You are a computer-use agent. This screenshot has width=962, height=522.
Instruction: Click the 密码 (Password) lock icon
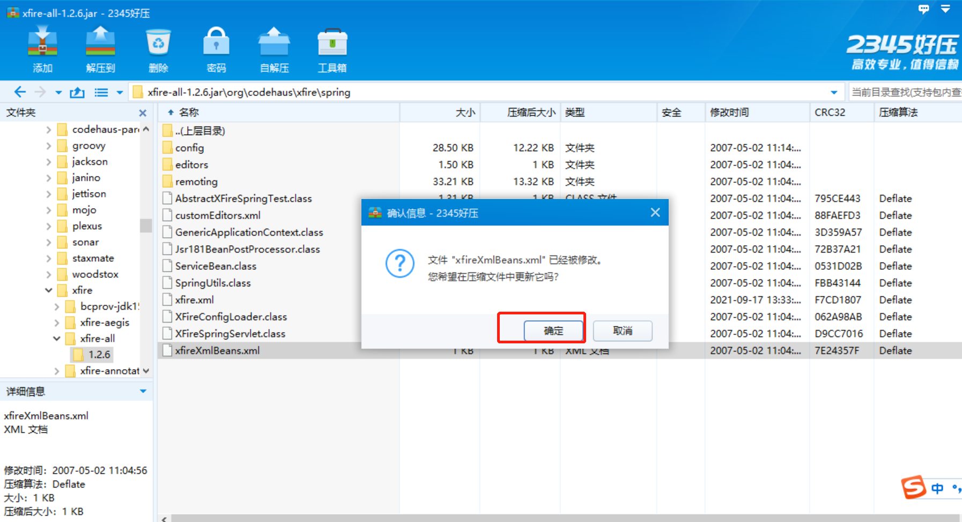click(x=217, y=42)
